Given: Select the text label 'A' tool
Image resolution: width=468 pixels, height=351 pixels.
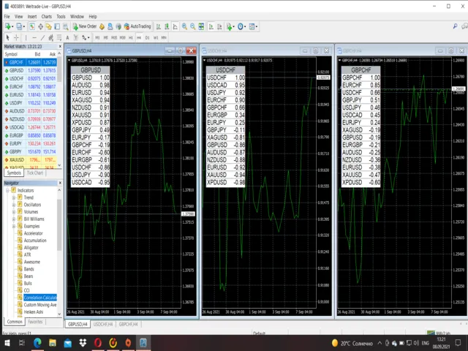Looking at the screenshot, I should coord(67,37).
